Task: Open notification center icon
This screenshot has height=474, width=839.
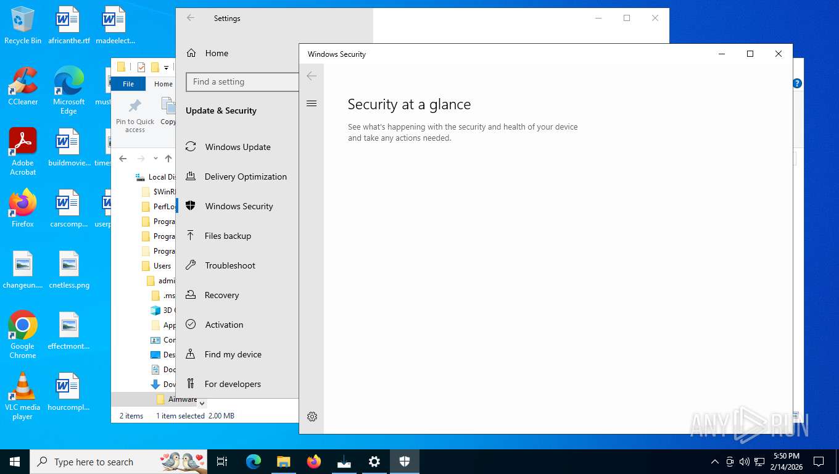Action: 819,462
